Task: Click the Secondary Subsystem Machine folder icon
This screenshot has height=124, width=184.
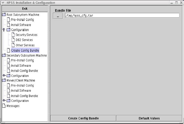Action: [x=4, y=55]
